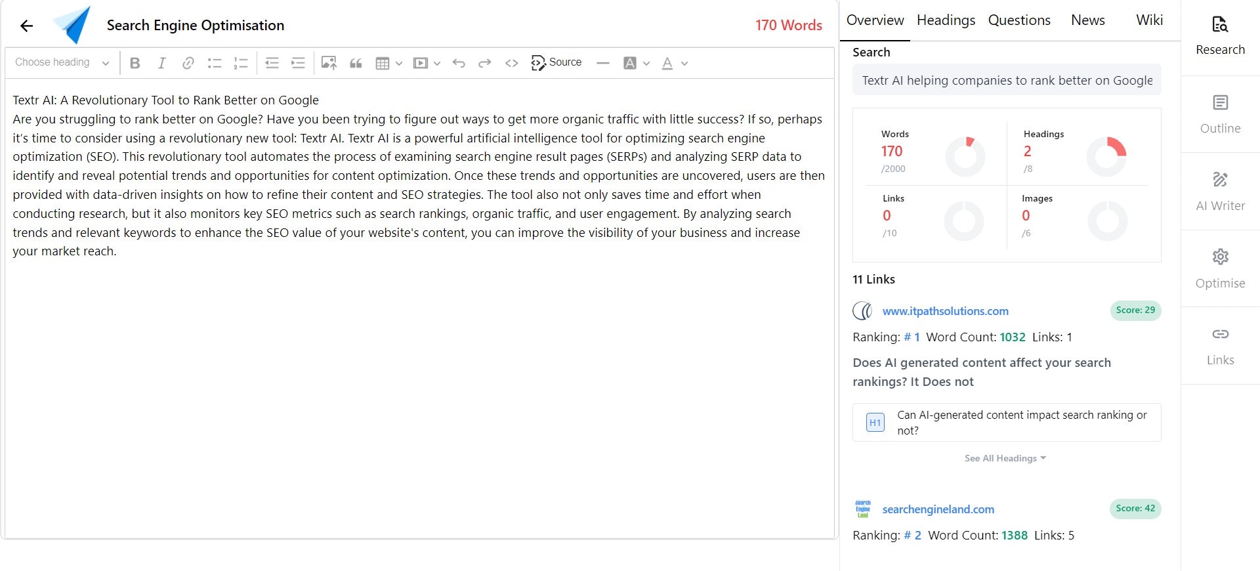Switch to the Questions tab
This screenshot has width=1260, height=571.
(1019, 20)
